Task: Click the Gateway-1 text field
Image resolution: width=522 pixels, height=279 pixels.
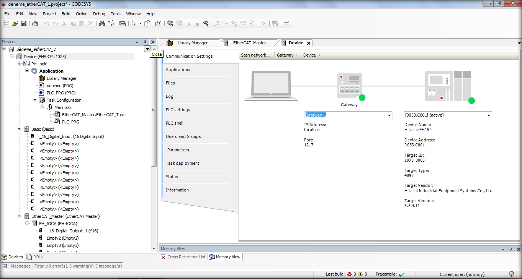Action: tap(345, 115)
